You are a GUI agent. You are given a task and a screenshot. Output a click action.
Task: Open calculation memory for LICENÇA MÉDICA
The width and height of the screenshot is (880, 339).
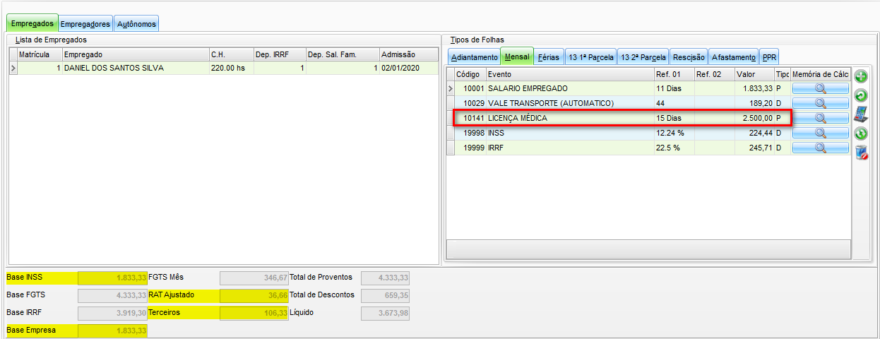pyautogui.click(x=820, y=118)
